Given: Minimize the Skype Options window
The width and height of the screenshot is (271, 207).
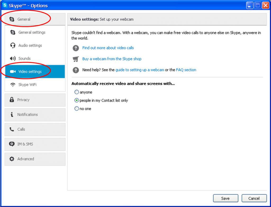Looking at the screenshot, I should point(249,6).
